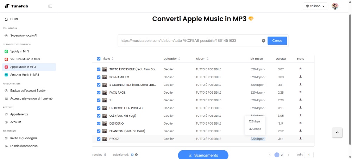Download DESIDERIO track icon
This screenshot has width=352, height=159.
(x=300, y=123)
